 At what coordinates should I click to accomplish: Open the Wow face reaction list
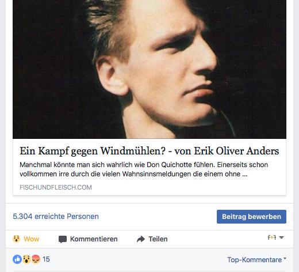coord(26,259)
